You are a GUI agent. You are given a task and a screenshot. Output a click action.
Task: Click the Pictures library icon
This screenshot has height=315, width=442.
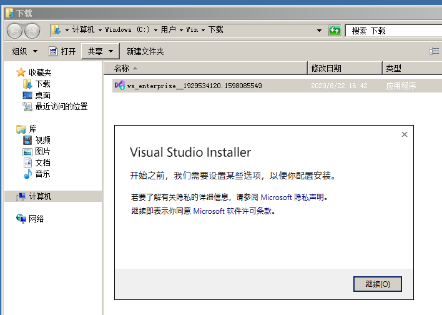pyautogui.click(x=27, y=152)
